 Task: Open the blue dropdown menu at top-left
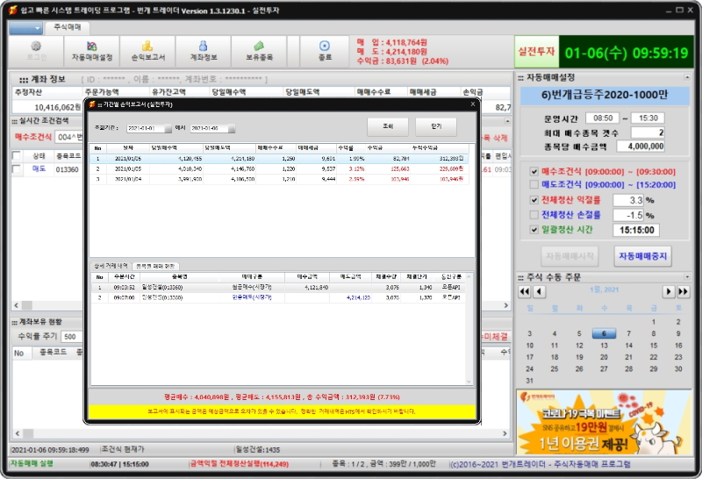pos(25,28)
